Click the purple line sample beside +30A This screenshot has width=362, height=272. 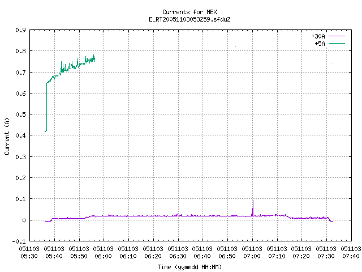coord(337,36)
